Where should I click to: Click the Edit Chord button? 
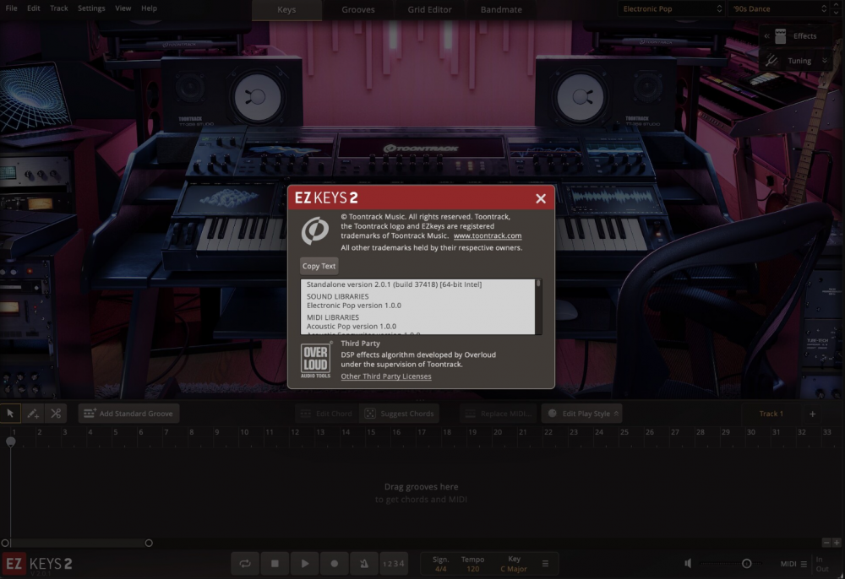click(x=326, y=414)
